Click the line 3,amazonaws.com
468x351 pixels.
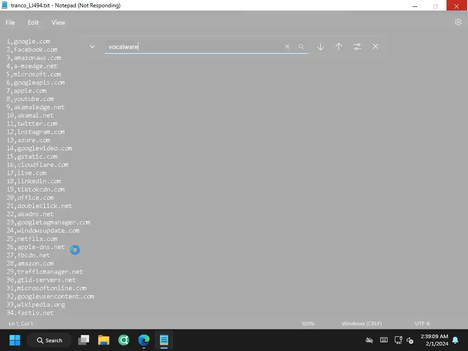point(34,58)
